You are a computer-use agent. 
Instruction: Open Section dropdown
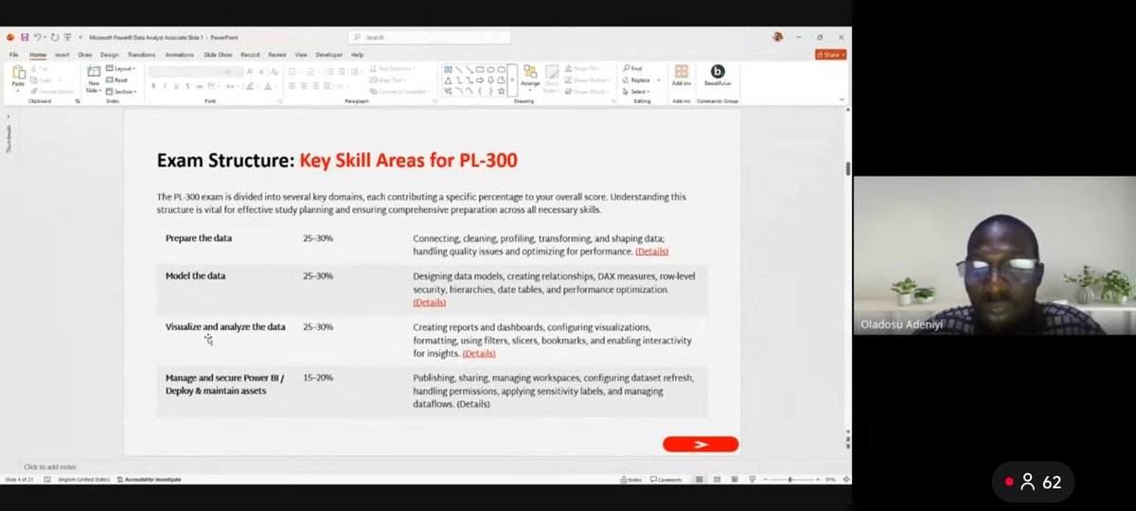click(x=121, y=91)
